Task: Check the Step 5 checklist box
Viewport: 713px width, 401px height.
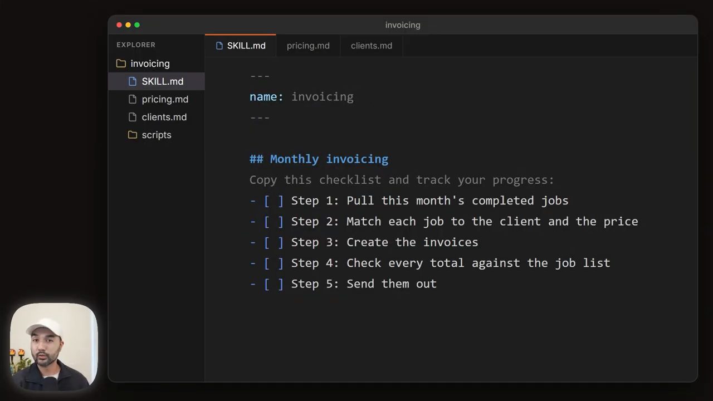Action: click(x=274, y=284)
